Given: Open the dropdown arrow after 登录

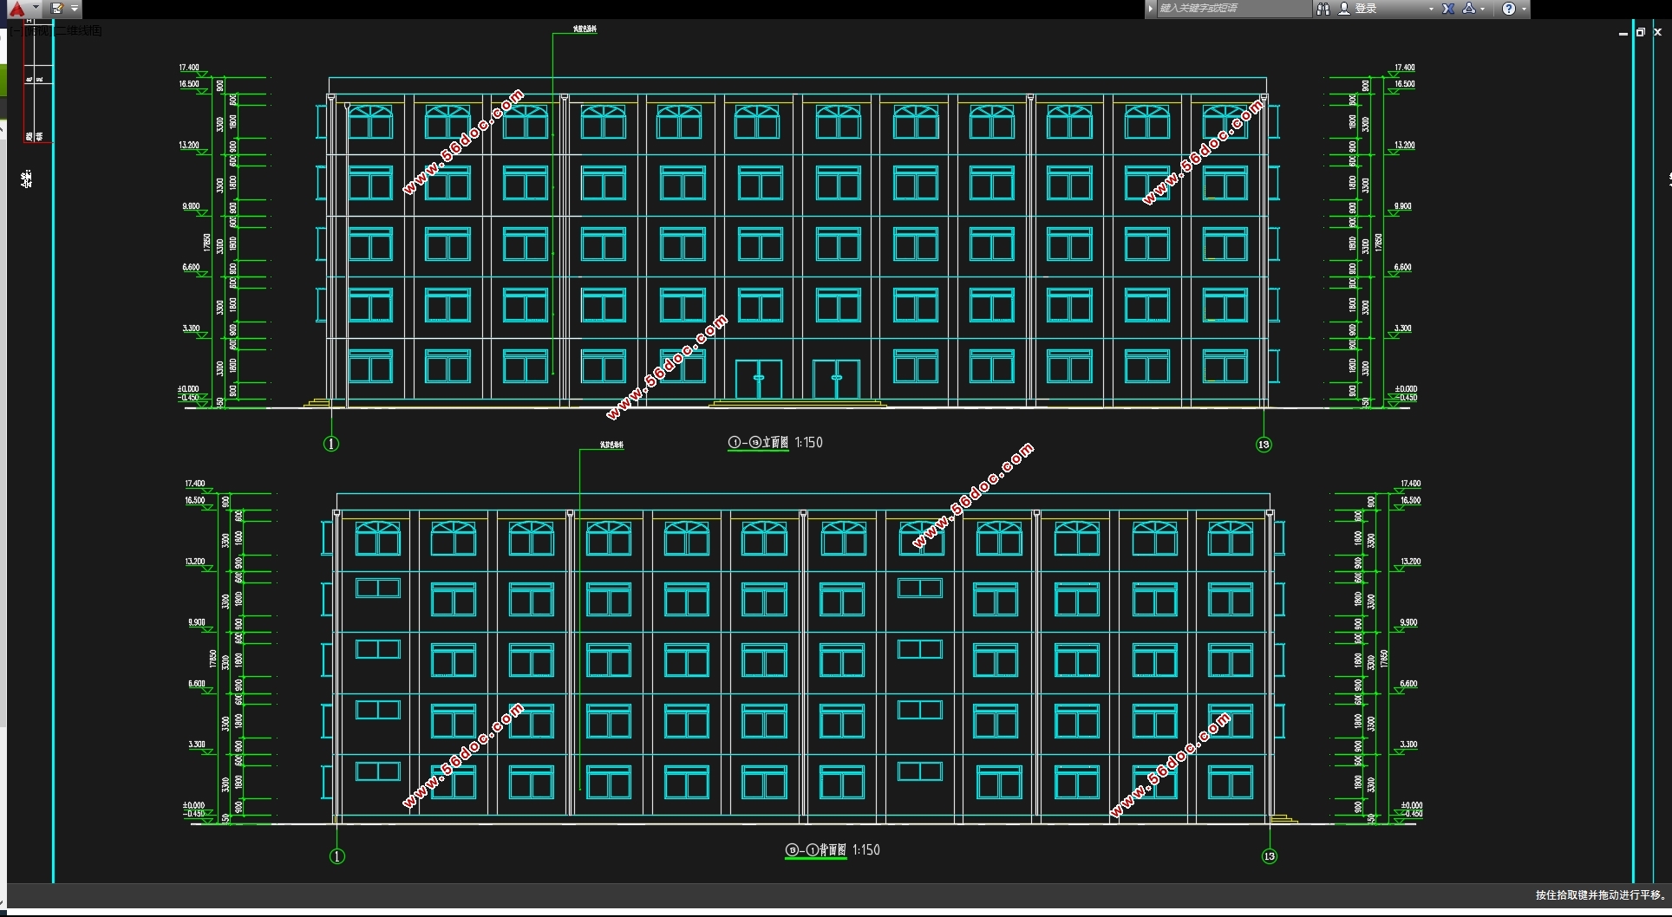Looking at the screenshot, I should pos(1431,9).
